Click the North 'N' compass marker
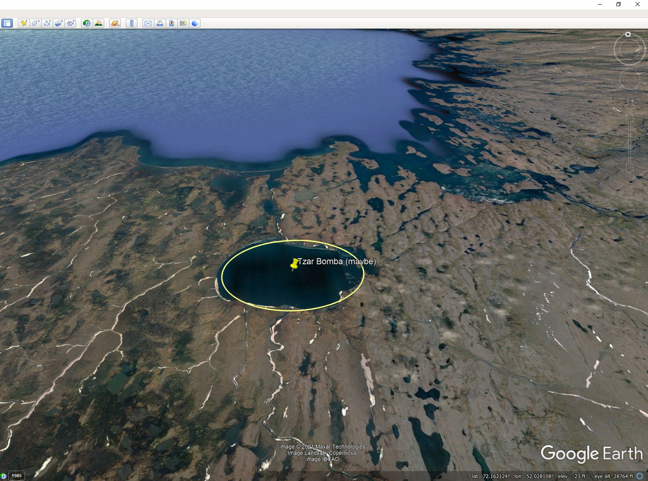Viewport: 648px width, 481px height. point(628,34)
